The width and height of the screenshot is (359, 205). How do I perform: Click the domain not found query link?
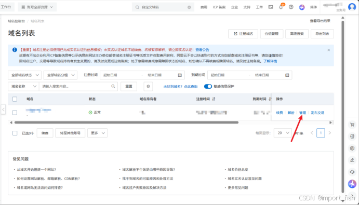point(180,87)
